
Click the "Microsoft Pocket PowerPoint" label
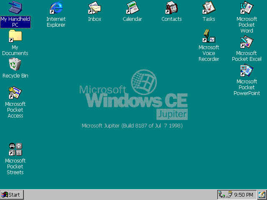247,87
